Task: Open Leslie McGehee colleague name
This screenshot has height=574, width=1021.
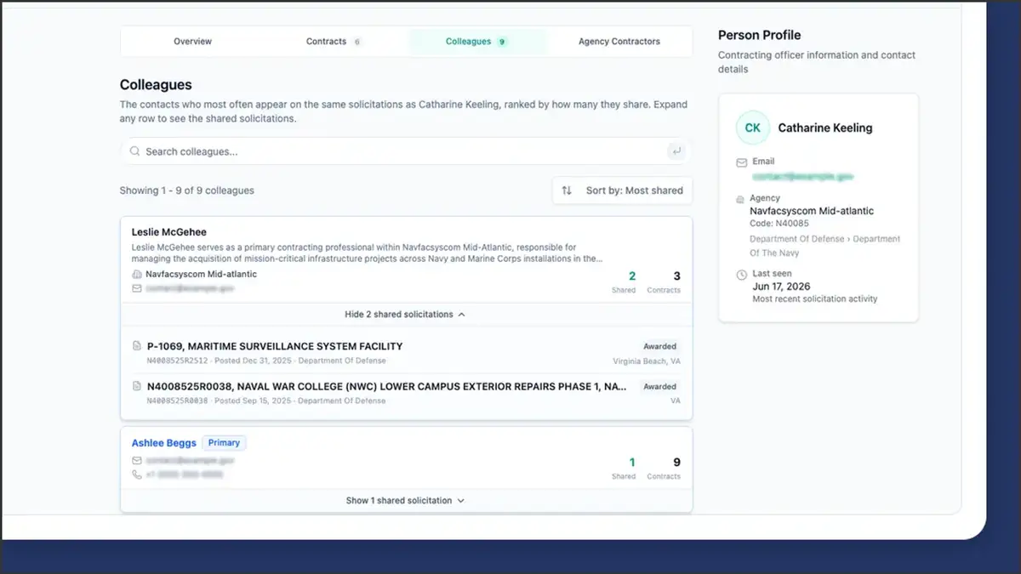Action: (x=168, y=232)
